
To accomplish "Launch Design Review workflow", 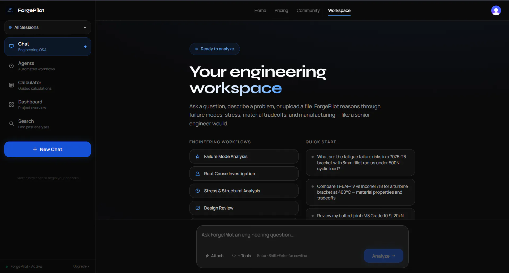I will 244,208.
